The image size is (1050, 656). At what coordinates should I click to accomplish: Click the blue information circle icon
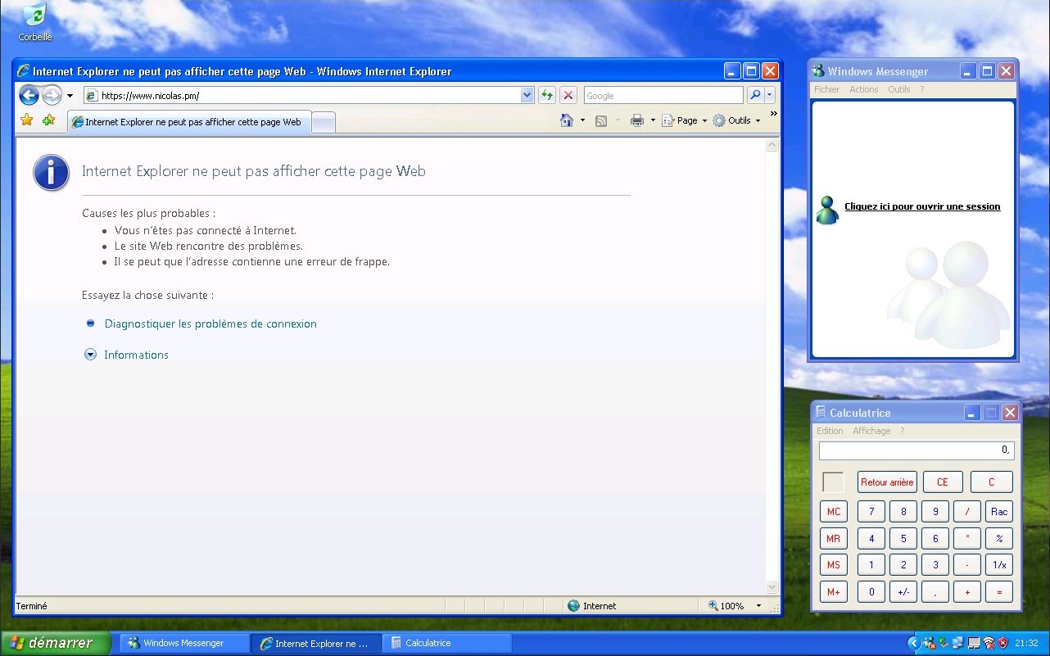pos(51,173)
